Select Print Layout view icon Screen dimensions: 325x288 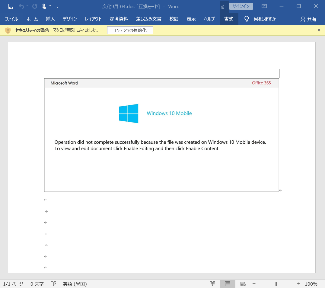click(x=228, y=284)
